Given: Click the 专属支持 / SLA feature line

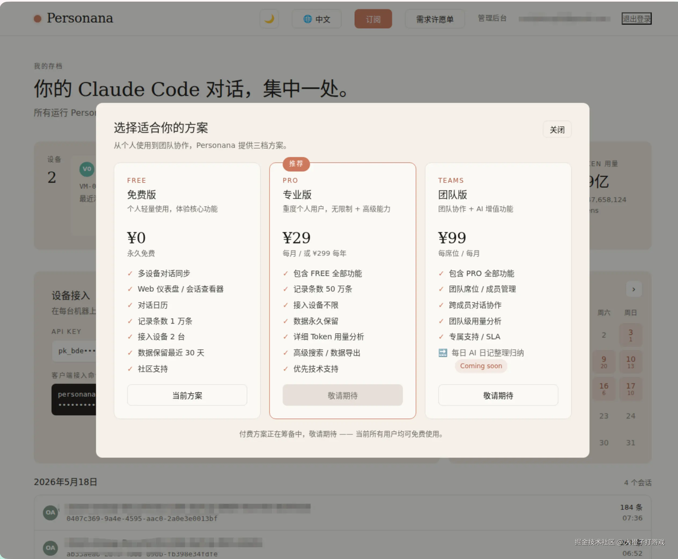Looking at the screenshot, I should click(x=475, y=337).
